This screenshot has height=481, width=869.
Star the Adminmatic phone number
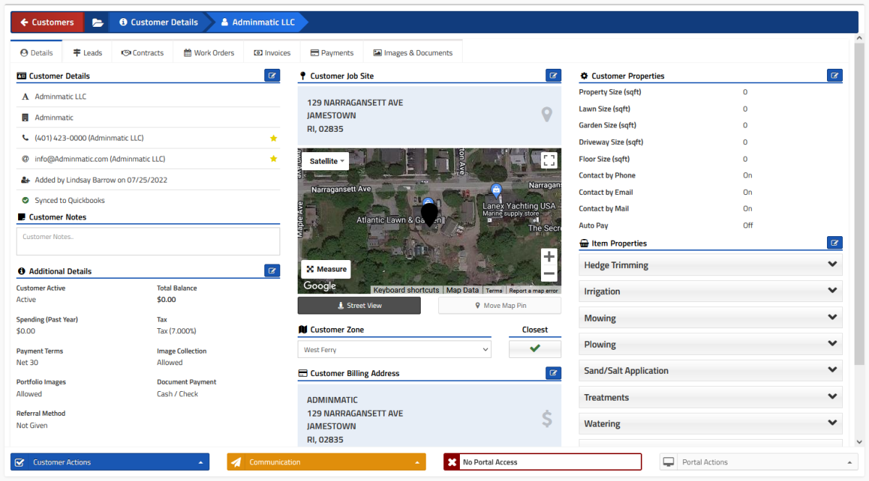274,138
